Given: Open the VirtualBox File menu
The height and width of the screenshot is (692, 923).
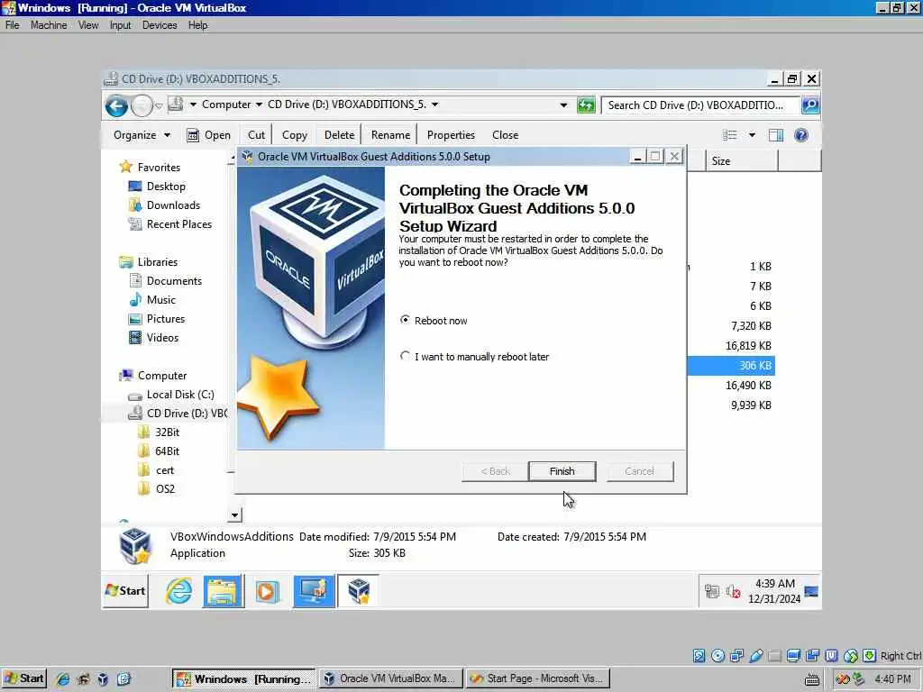Looking at the screenshot, I should click(13, 25).
